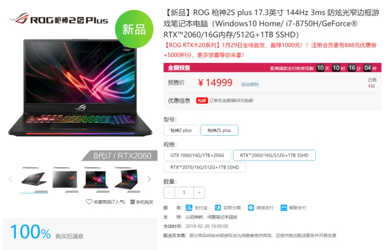Open the 活动规则 activity rules link

pyautogui.click(x=249, y=84)
